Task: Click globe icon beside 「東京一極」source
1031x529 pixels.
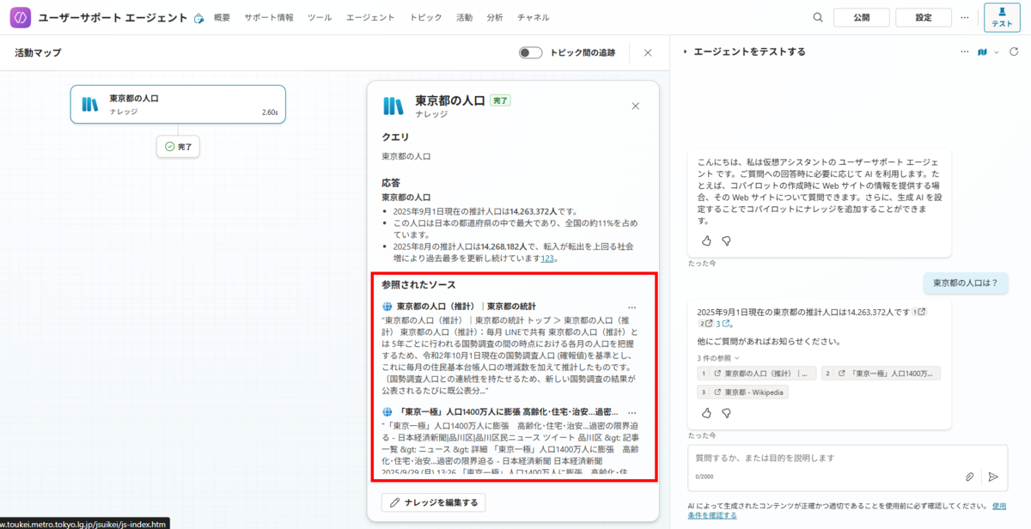Action: pyautogui.click(x=387, y=412)
